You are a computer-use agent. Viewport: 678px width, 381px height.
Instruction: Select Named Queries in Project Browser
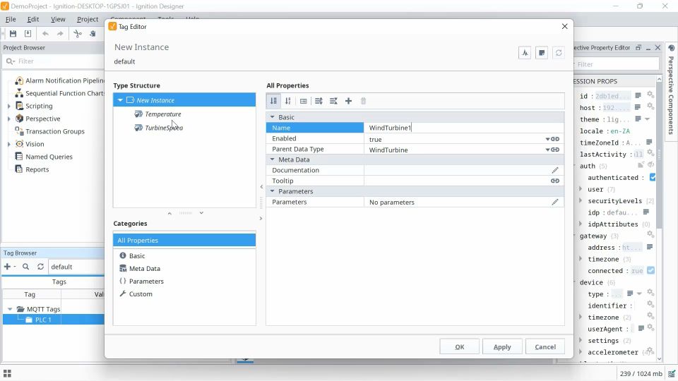(x=49, y=157)
